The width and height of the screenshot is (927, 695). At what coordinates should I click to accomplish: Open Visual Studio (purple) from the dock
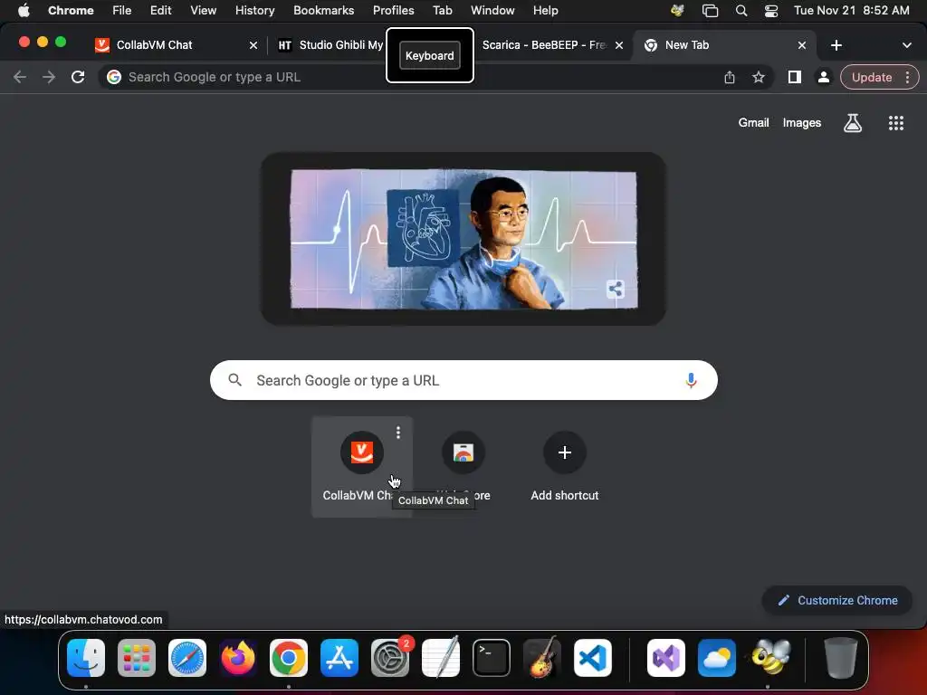click(666, 658)
